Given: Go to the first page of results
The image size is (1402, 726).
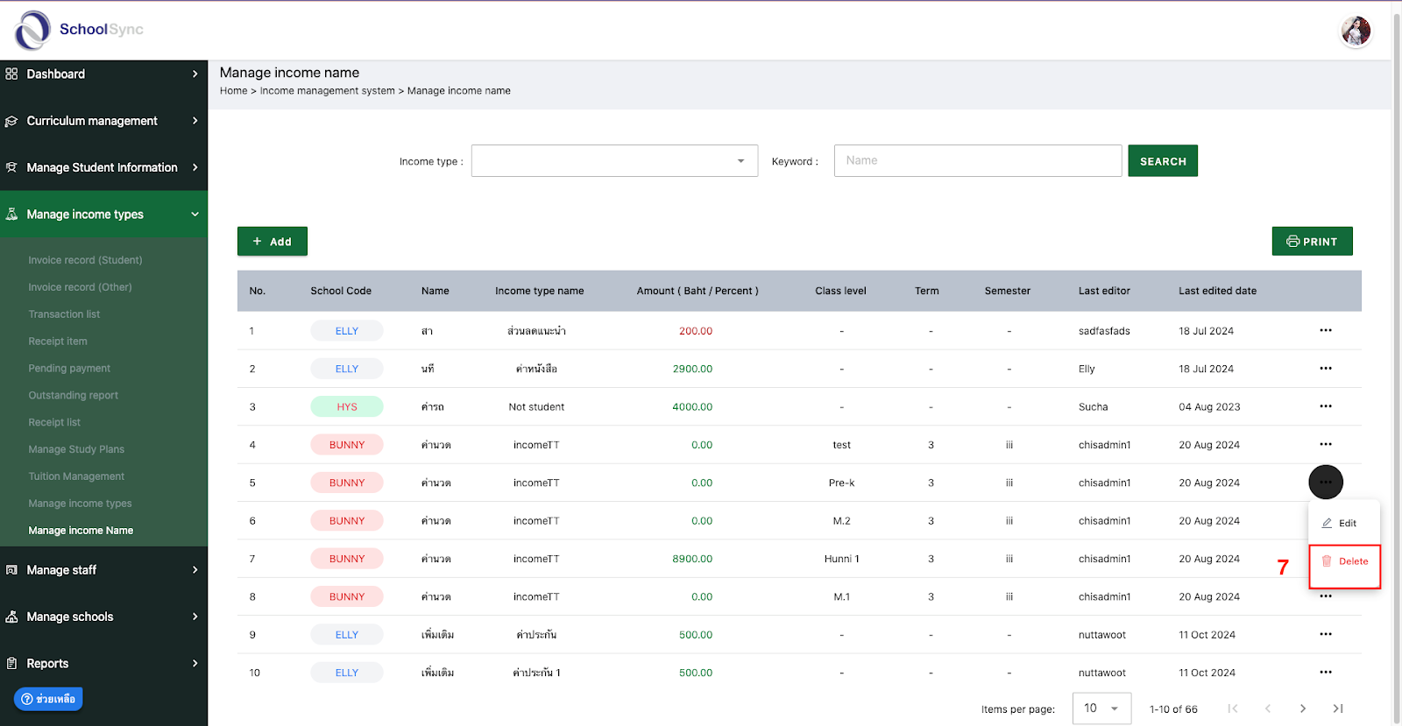Looking at the screenshot, I should point(1233,708).
